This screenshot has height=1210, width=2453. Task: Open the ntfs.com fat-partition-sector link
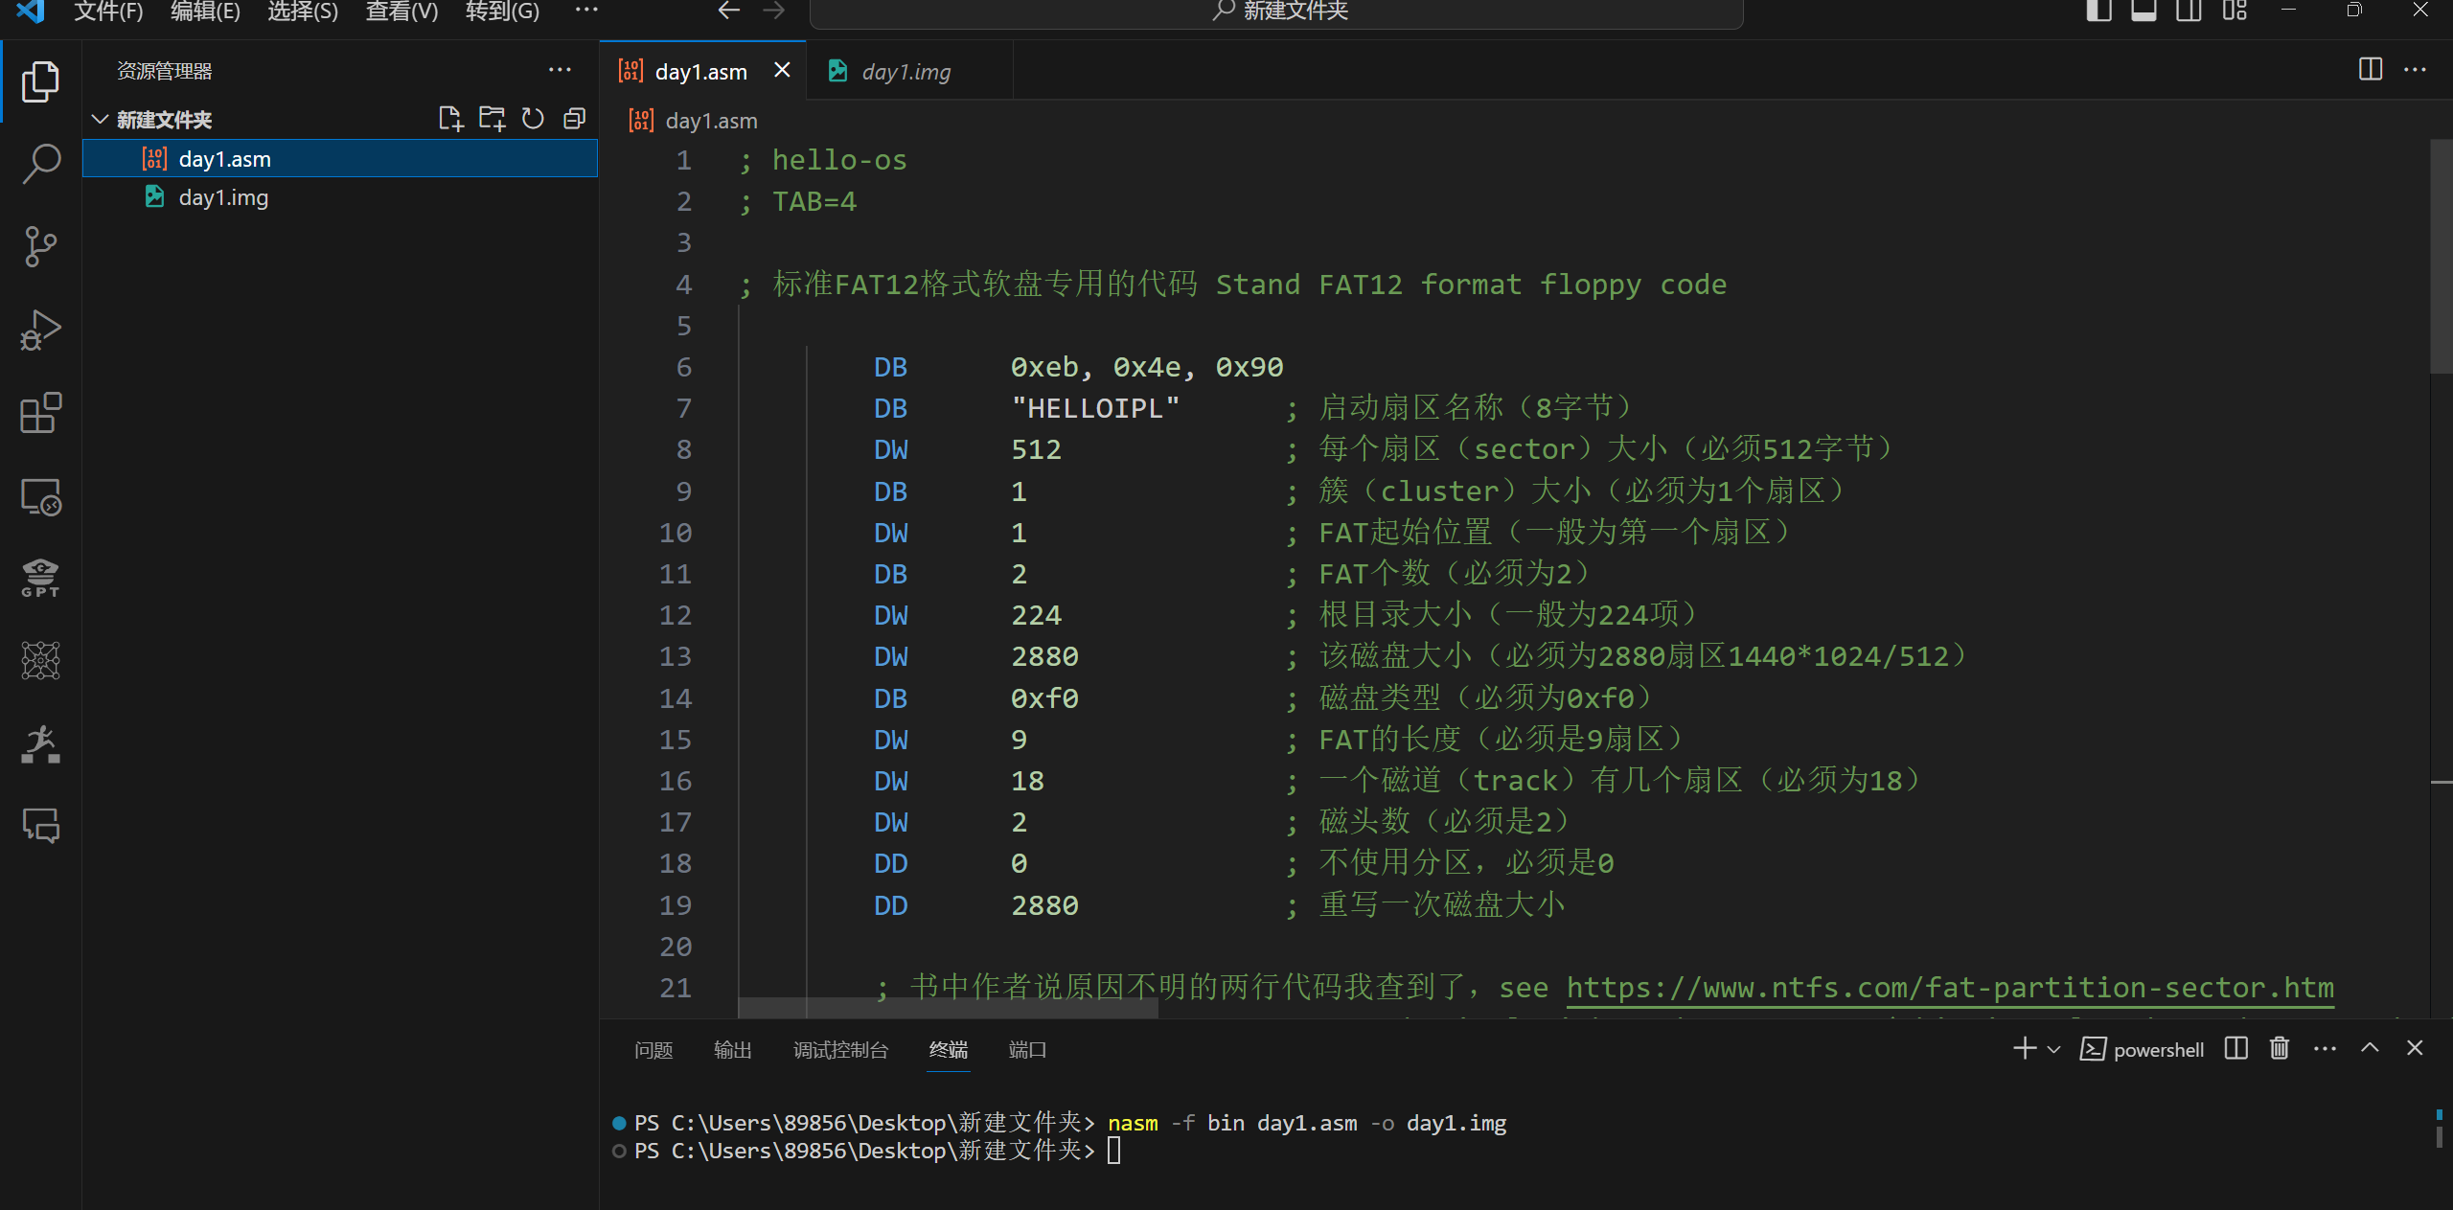pyautogui.click(x=1950, y=987)
